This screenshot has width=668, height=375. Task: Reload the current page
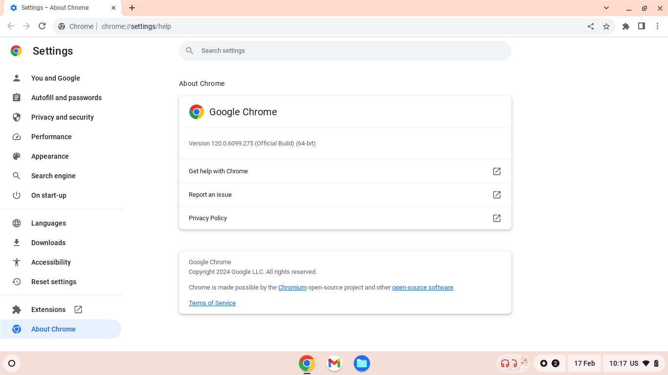[42, 26]
